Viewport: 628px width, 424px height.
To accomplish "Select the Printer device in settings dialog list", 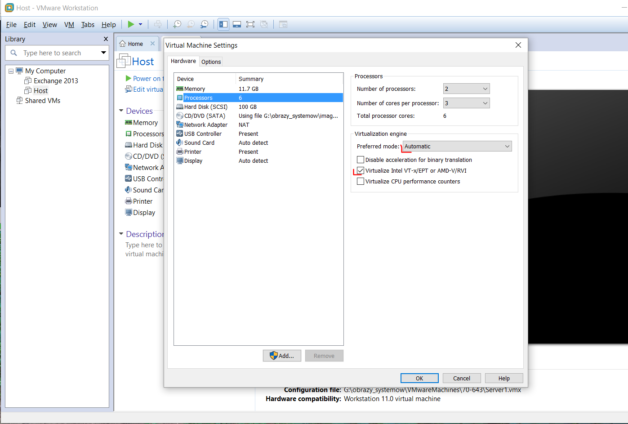I will tap(258, 152).
